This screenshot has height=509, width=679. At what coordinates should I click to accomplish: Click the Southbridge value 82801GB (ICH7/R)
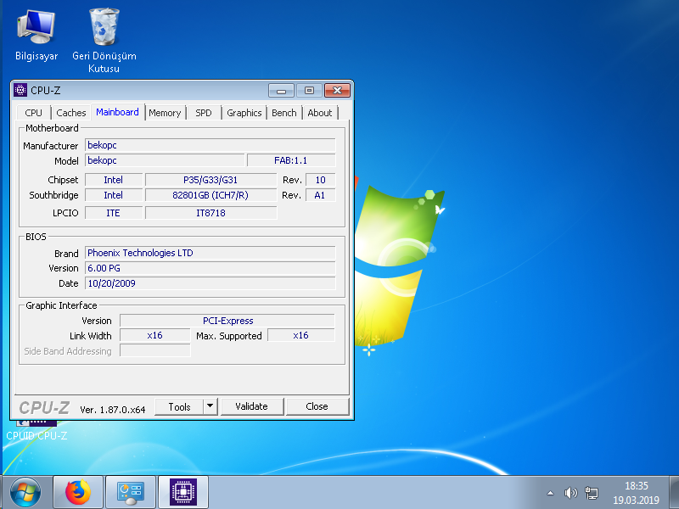(210, 195)
